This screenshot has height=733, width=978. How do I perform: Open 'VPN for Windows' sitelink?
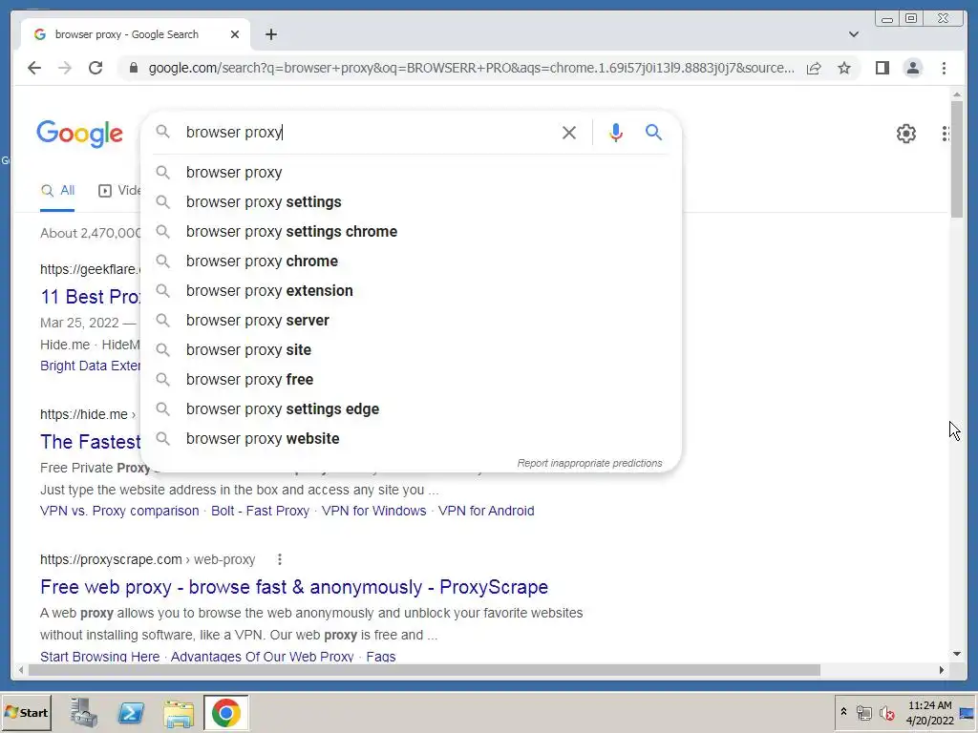click(373, 512)
